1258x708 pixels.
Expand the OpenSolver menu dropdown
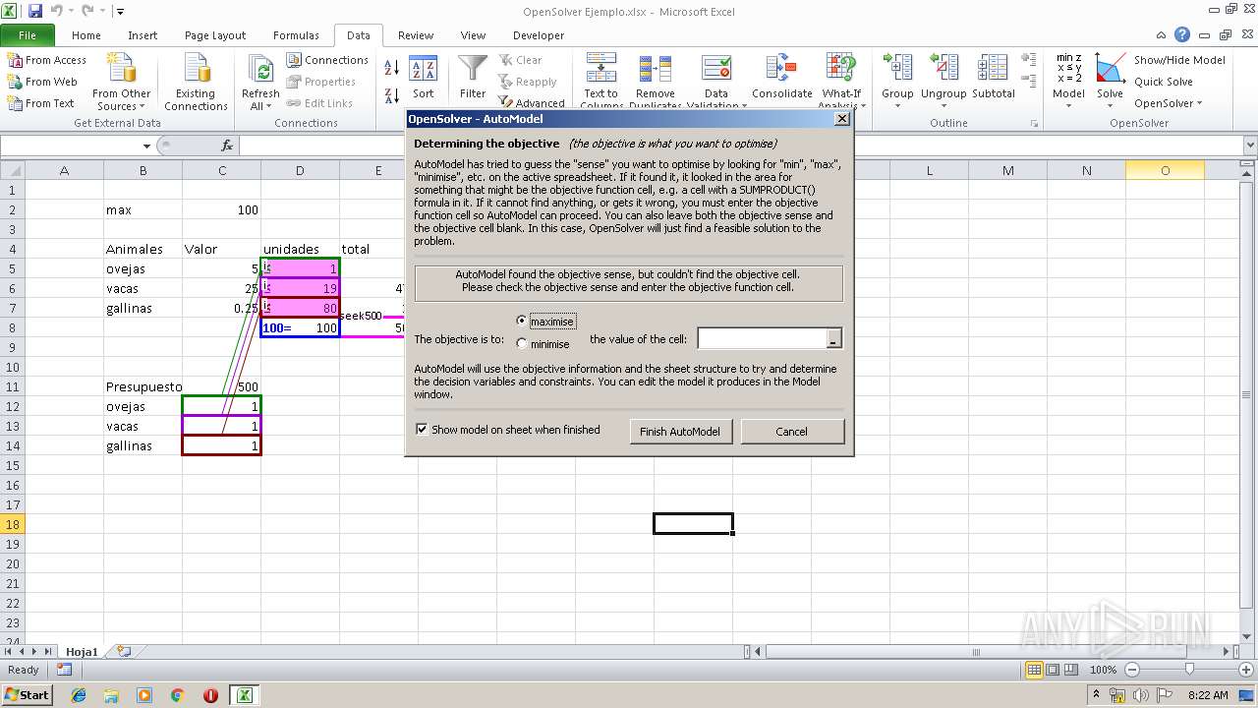[1168, 103]
